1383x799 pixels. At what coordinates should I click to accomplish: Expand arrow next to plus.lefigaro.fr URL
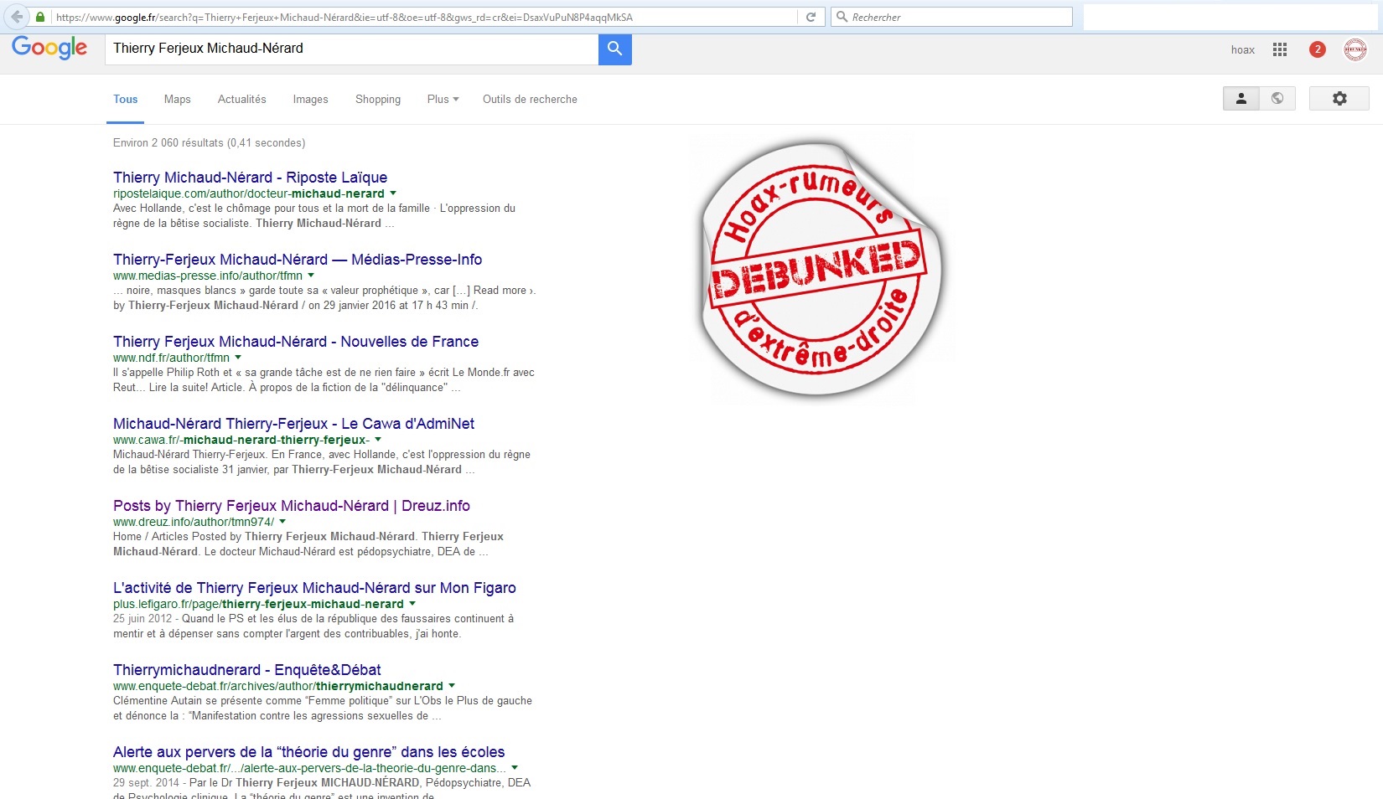coord(412,604)
